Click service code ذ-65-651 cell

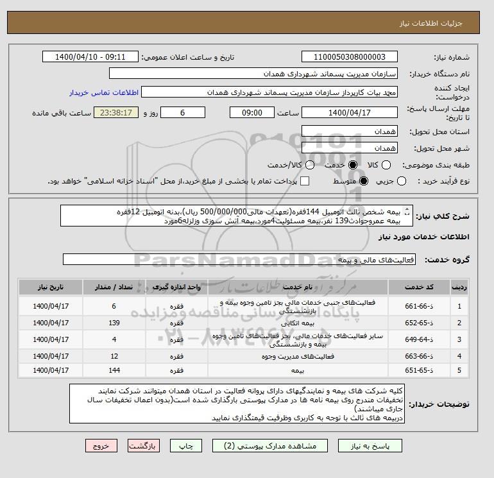point(419,370)
